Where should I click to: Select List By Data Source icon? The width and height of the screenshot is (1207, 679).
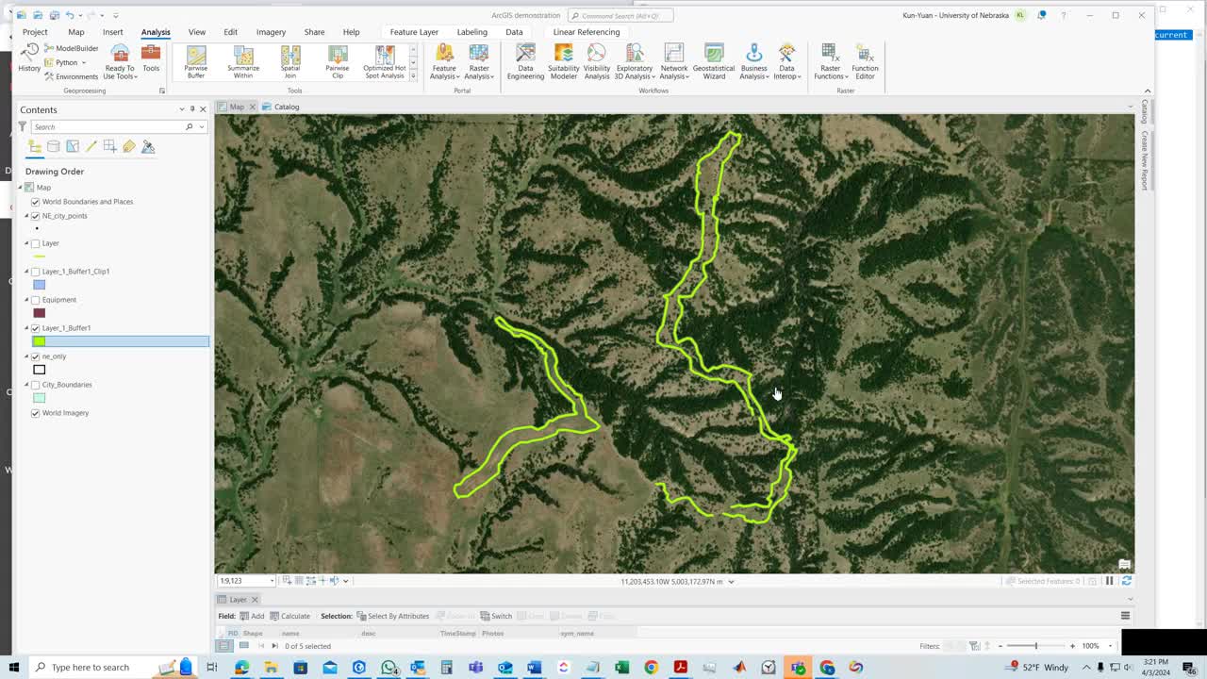(x=54, y=146)
